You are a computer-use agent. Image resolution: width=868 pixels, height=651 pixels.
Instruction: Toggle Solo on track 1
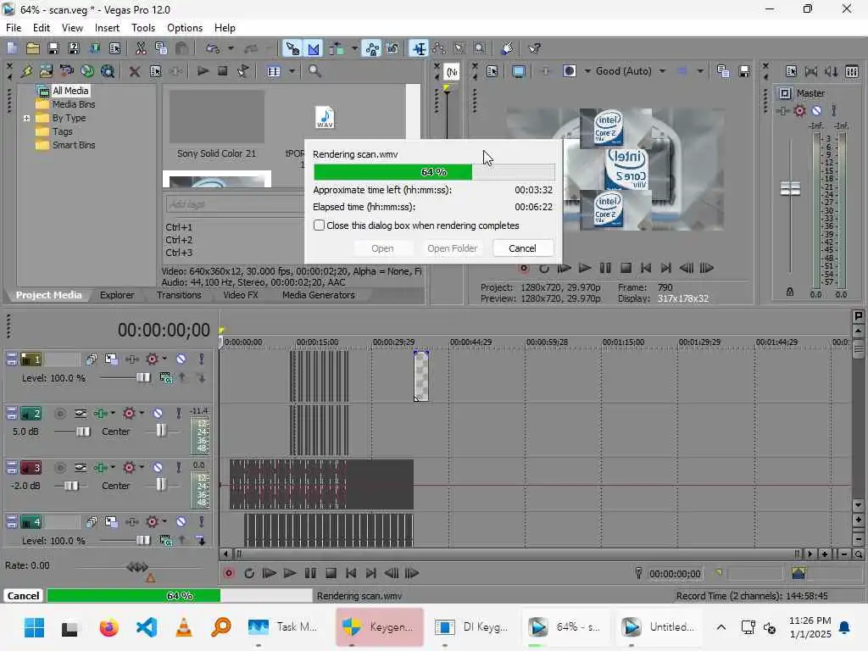coord(201,359)
